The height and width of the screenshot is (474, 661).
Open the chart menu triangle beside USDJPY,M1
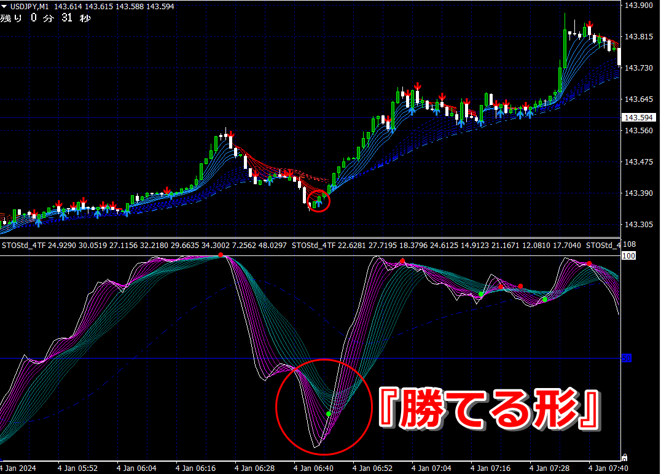[x=4, y=6]
